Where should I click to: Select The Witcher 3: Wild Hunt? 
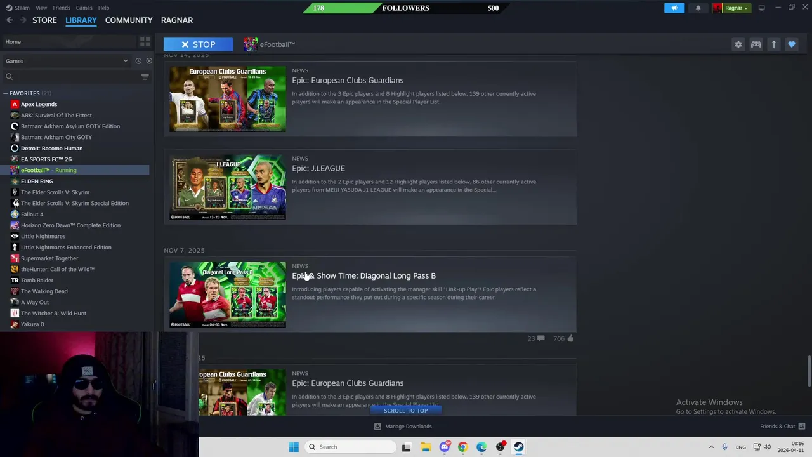[53, 314]
